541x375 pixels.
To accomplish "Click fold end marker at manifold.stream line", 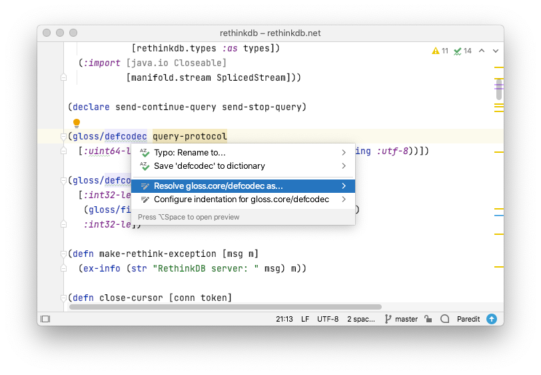I will (x=63, y=77).
